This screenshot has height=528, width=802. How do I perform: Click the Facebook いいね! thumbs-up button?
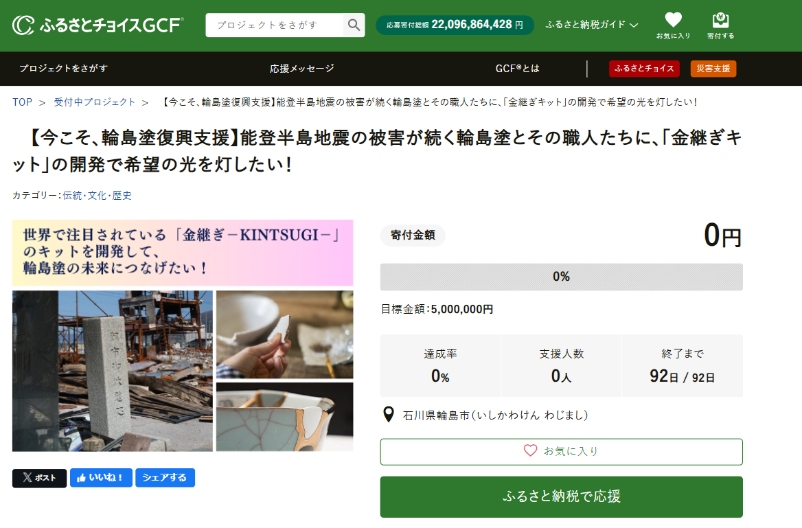click(100, 478)
